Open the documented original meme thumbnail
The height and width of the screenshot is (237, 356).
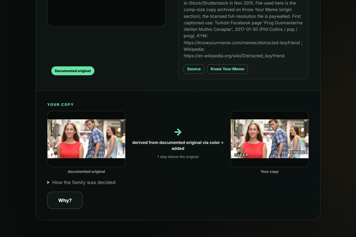pyautogui.click(x=86, y=139)
